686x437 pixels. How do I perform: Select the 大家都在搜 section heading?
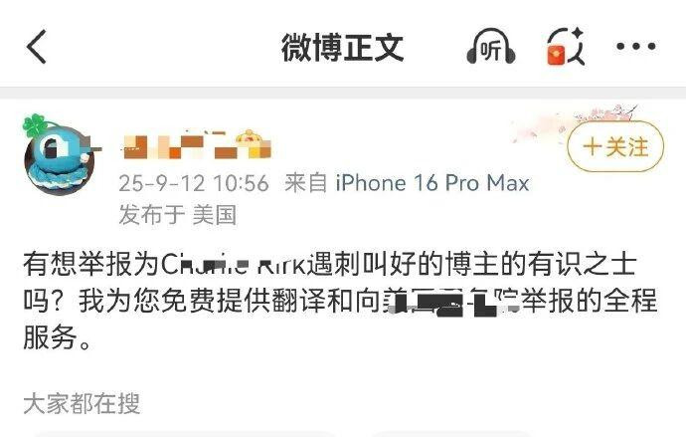[82, 403]
